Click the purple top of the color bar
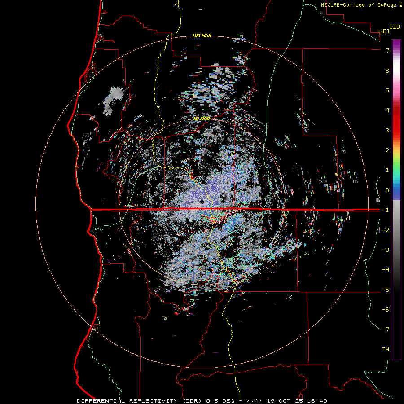The height and width of the screenshot is (404, 404). (396, 44)
